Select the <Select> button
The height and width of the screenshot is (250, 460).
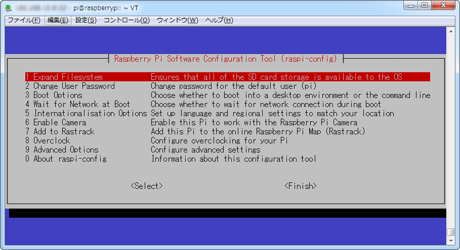(x=147, y=186)
